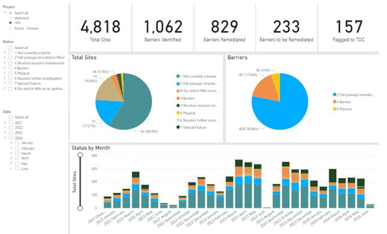Check the March month checkbox
The image size is (387, 234).
point(17,153)
